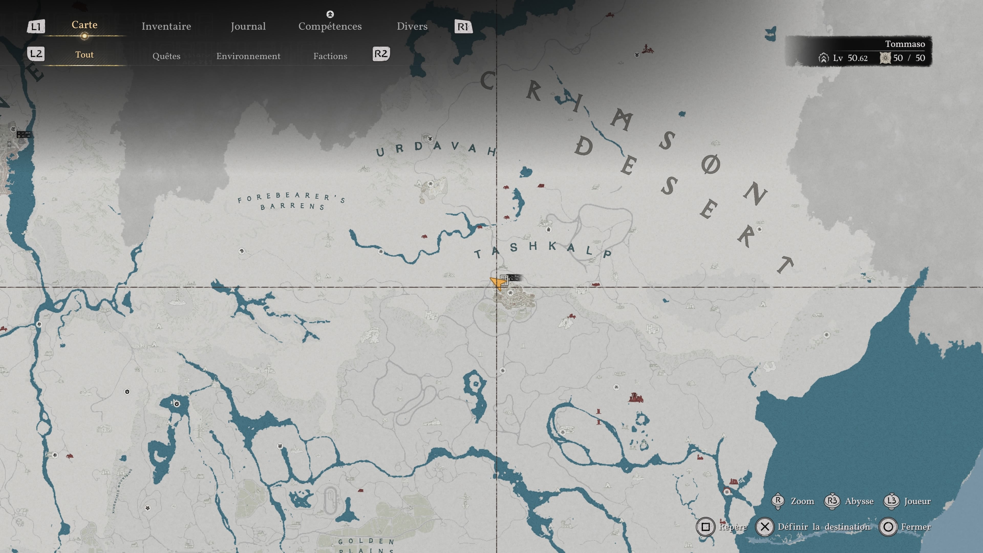Select the sun marker in the settlement south of URDAVAH
Image resolution: width=983 pixels, height=553 pixels.
431,184
